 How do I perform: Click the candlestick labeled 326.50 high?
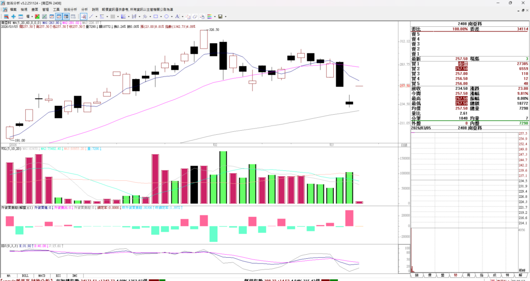coord(204,39)
